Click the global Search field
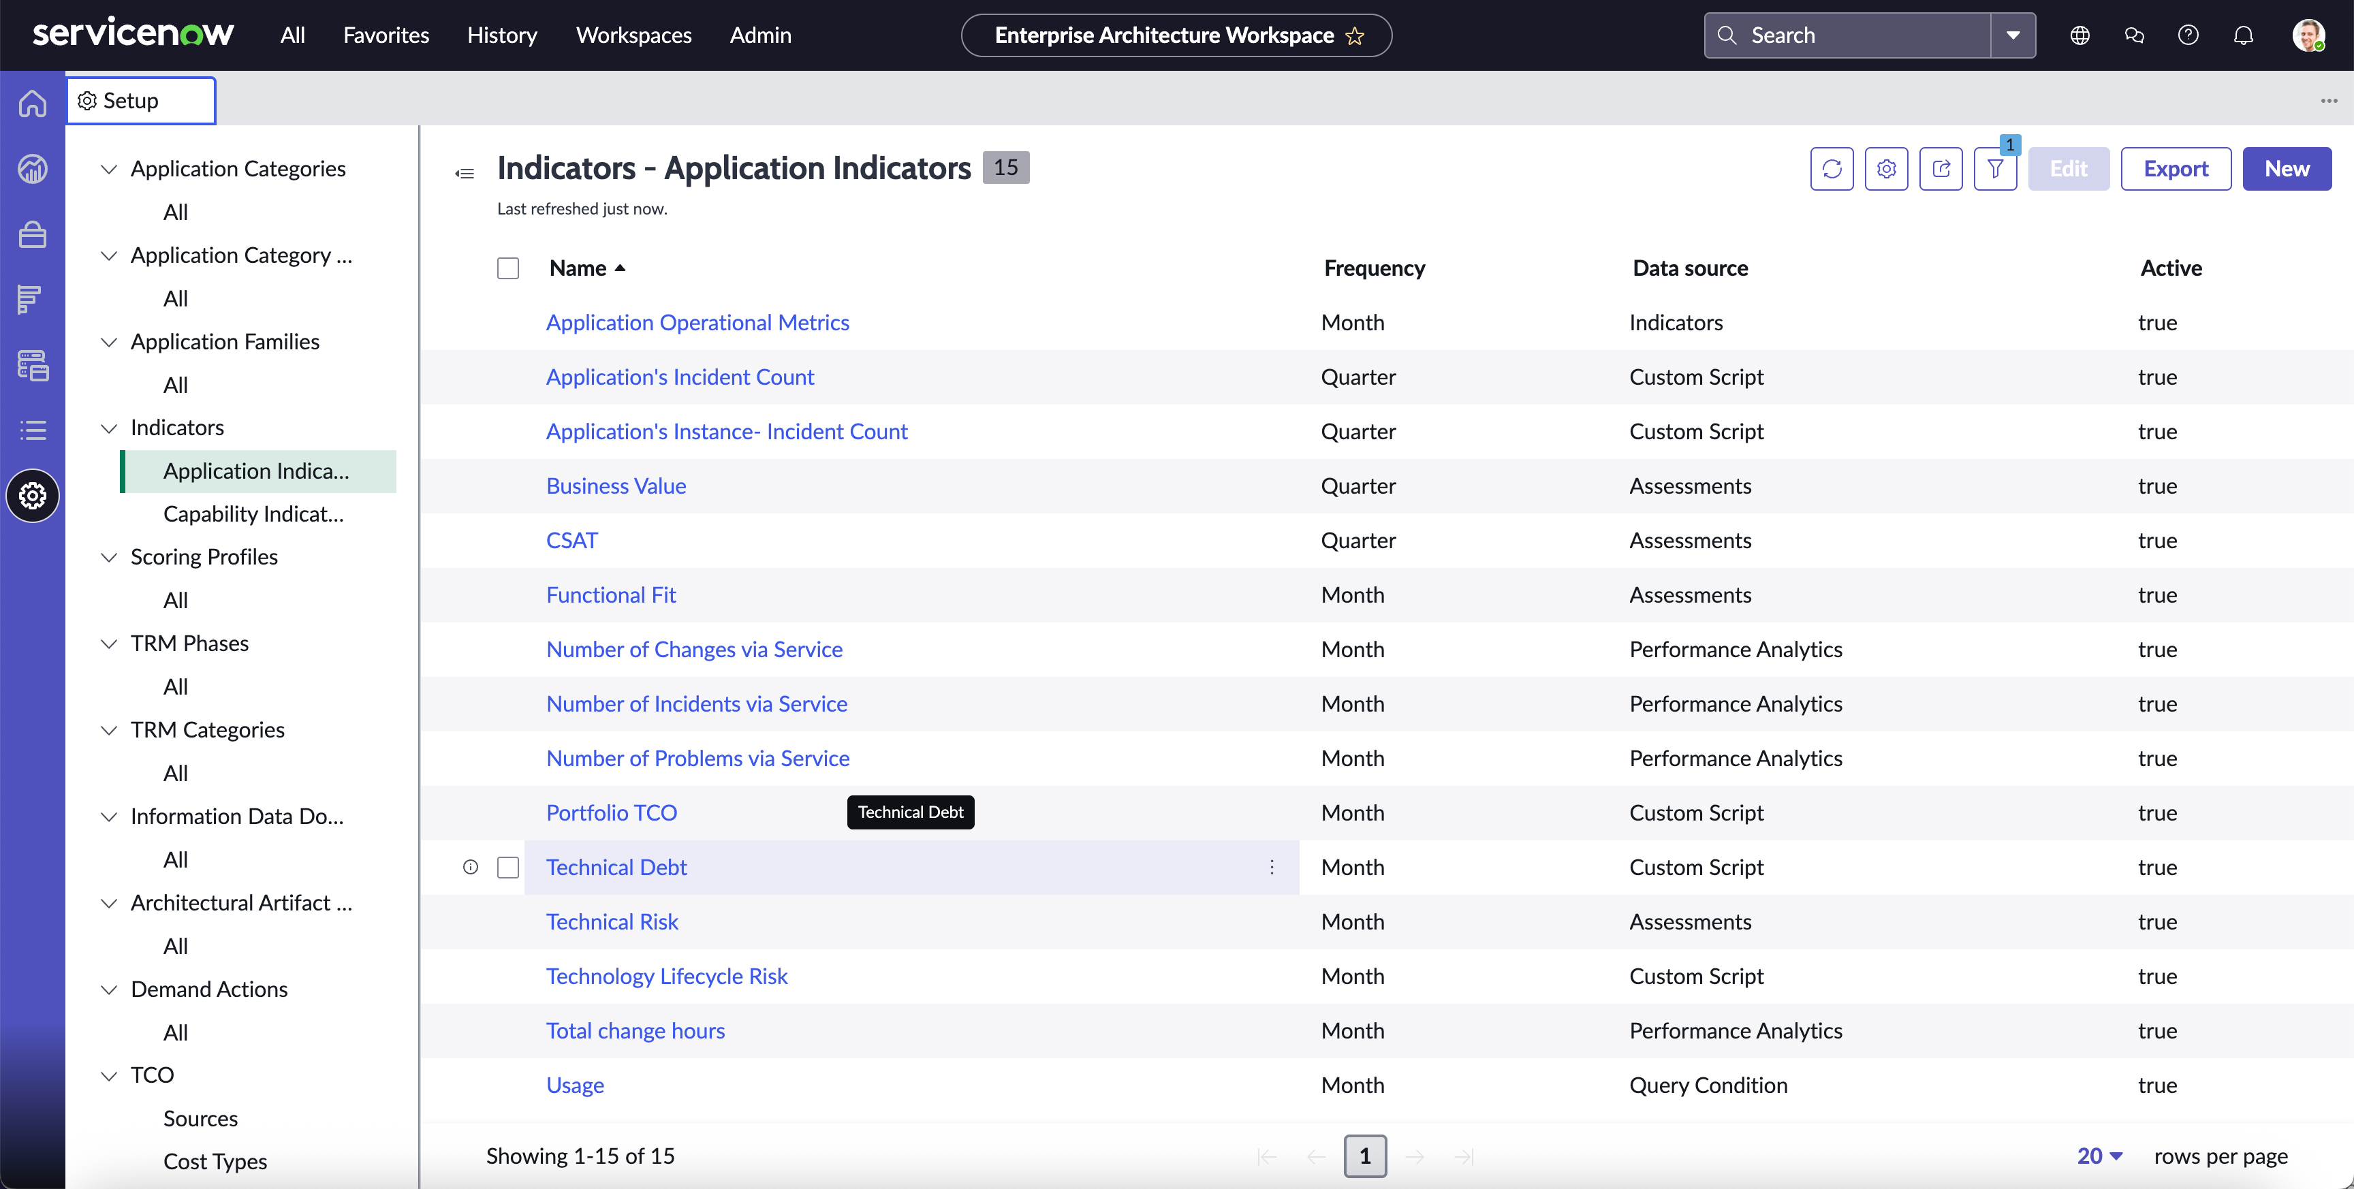The width and height of the screenshot is (2354, 1189). pyautogui.click(x=1848, y=35)
